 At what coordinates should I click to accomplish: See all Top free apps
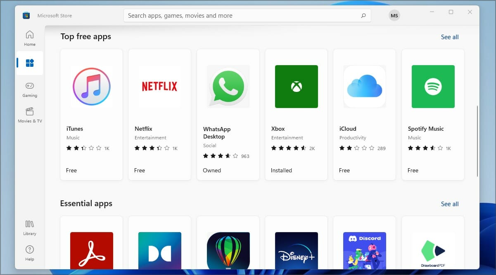point(450,37)
